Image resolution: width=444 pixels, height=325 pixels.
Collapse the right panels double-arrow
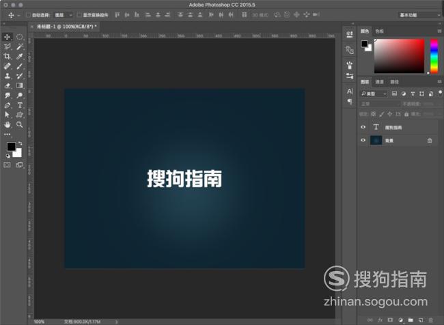[x=440, y=24]
